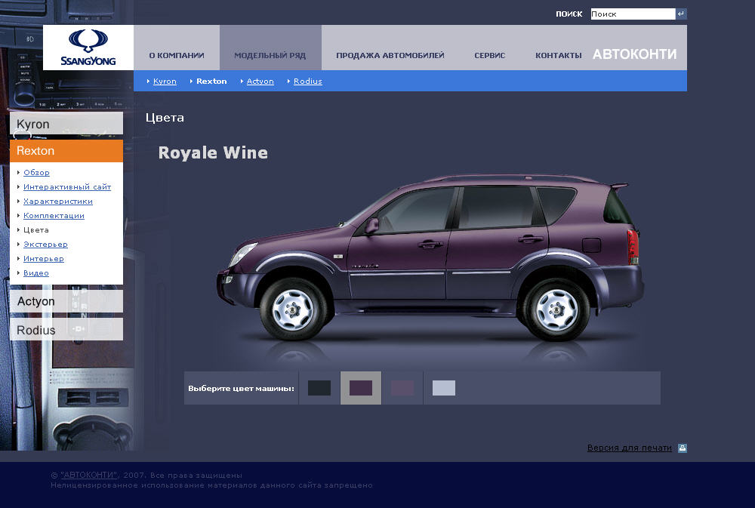Select Rodius in the blue submenu bar

click(x=307, y=81)
